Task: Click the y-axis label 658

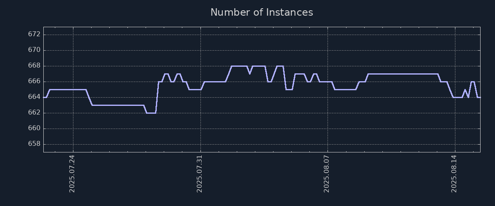Action: [34, 144]
